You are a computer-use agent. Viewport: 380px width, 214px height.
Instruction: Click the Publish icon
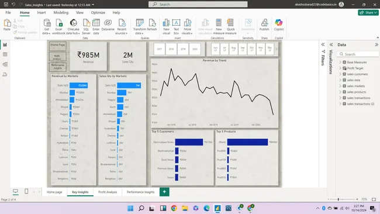[x=264, y=25]
